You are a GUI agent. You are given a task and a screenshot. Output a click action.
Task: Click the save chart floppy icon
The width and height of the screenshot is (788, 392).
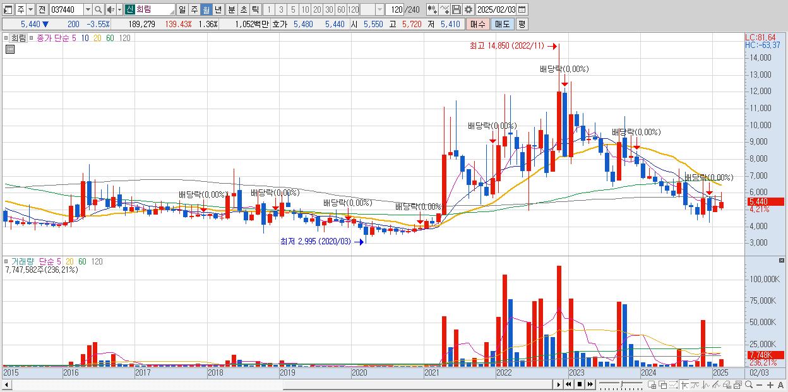(x=457, y=9)
